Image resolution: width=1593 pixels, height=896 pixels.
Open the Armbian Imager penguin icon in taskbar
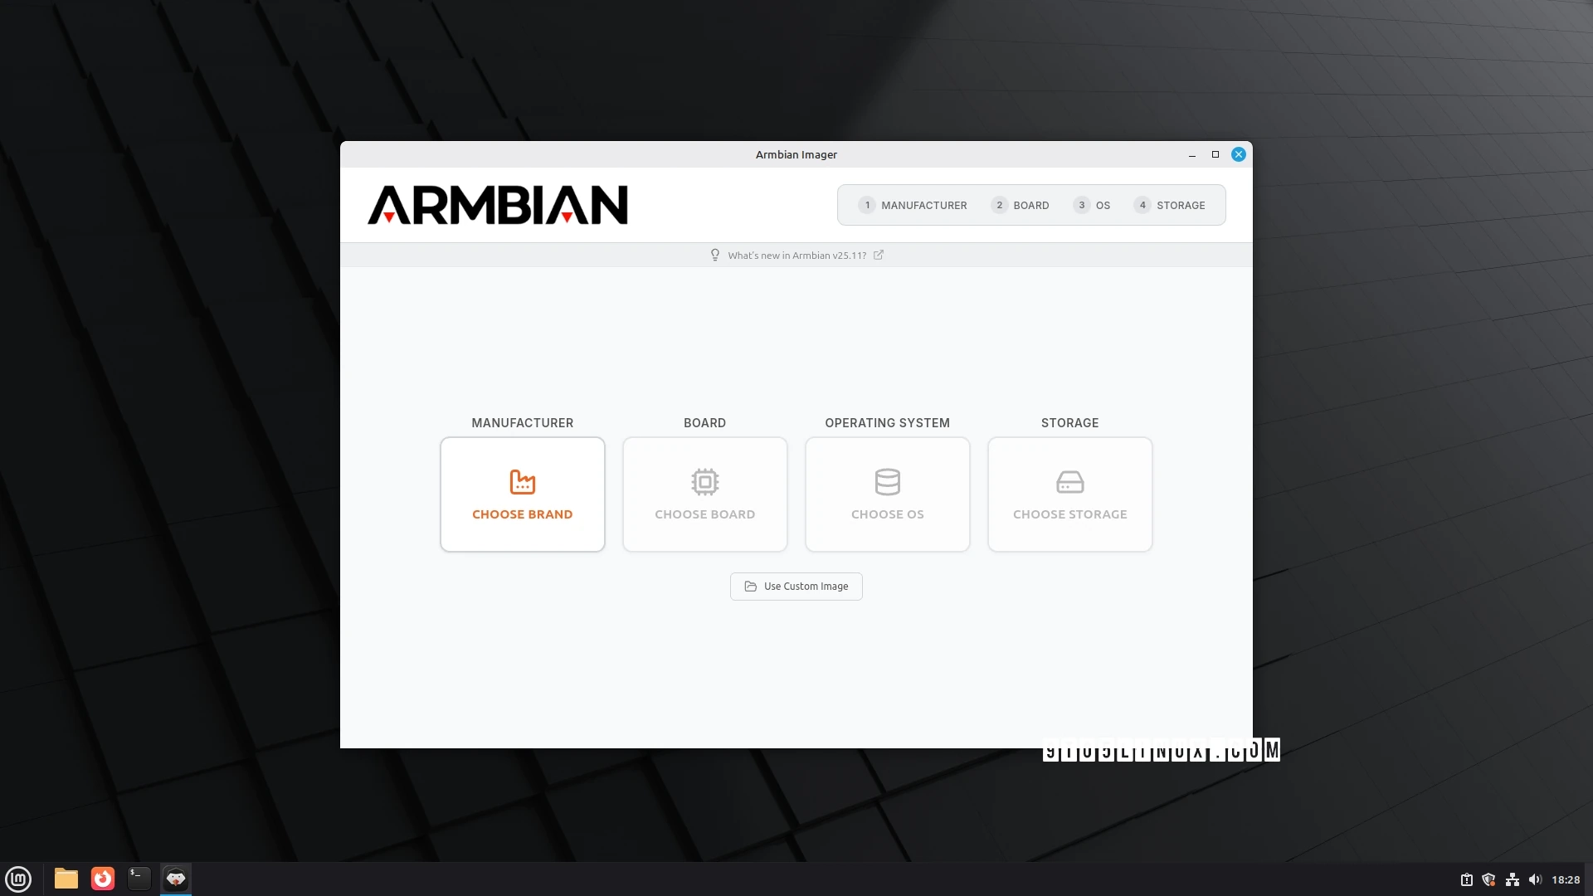pyautogui.click(x=175, y=879)
